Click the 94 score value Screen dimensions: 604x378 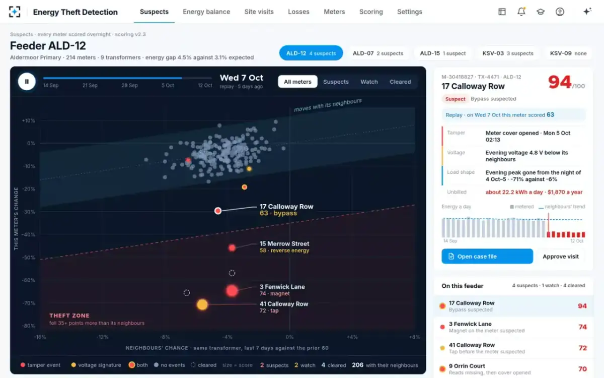(x=559, y=82)
